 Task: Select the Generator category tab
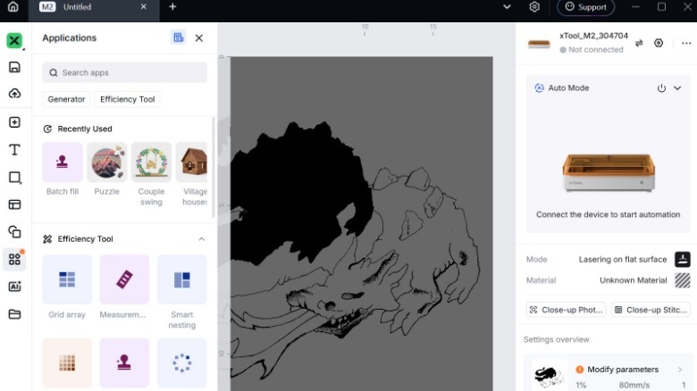(66, 99)
